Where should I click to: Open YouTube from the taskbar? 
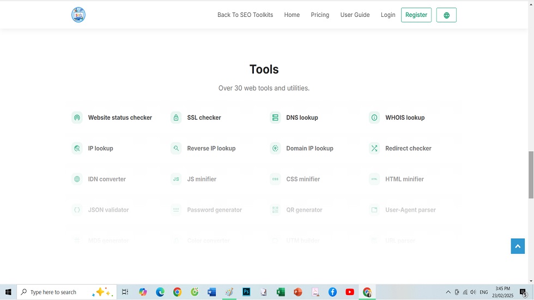coord(350,292)
